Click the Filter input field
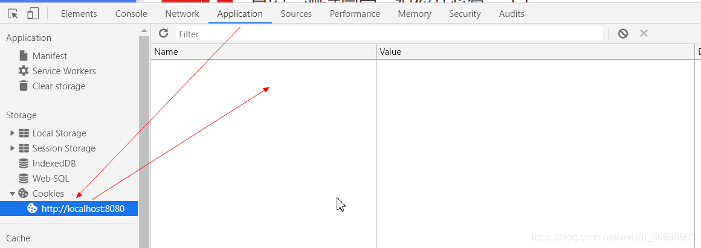701x248 pixels. pos(389,34)
